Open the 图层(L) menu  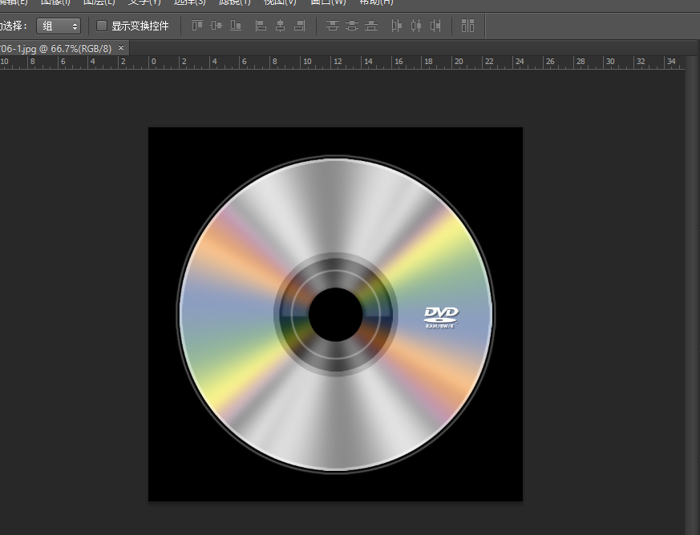[99, 2]
